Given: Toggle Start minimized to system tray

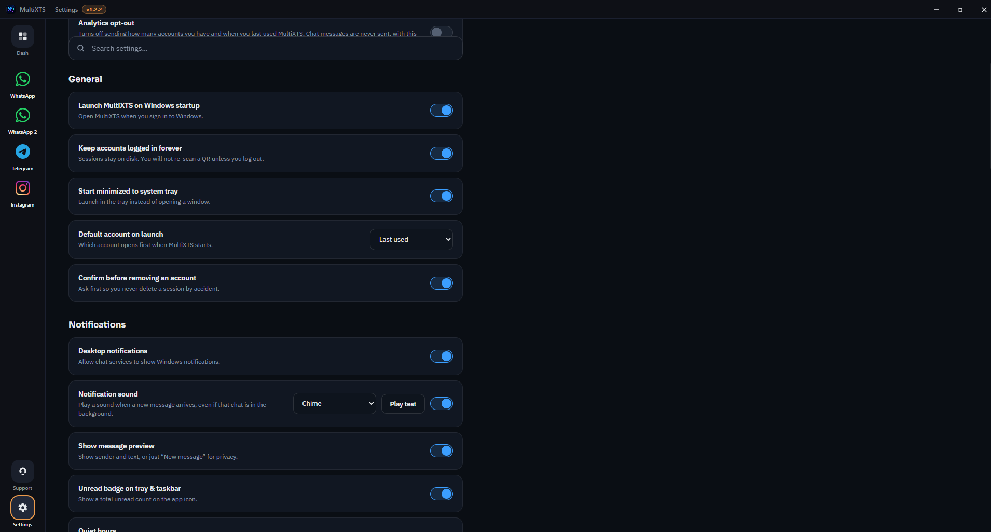Looking at the screenshot, I should tap(442, 196).
